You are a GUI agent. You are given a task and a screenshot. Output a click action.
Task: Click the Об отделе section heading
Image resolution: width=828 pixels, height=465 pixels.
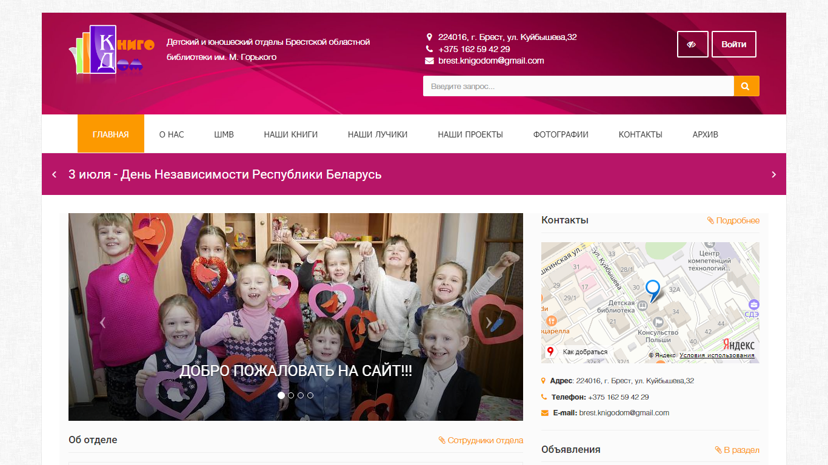[x=93, y=440]
